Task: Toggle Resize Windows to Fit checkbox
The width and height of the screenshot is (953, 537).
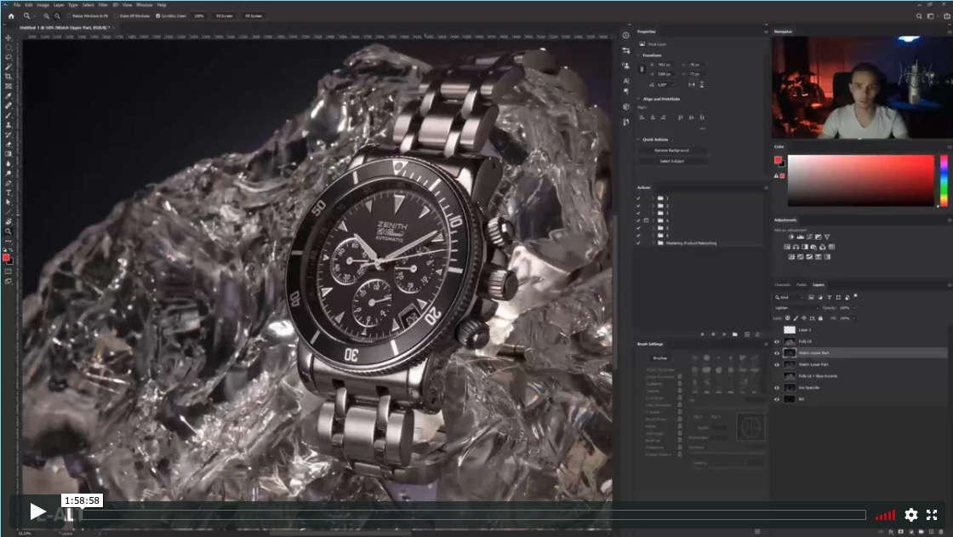Action: pos(69,16)
